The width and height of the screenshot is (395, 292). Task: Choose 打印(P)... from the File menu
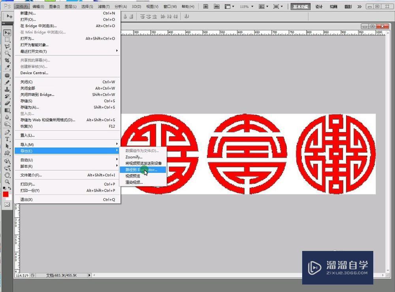coord(67,184)
